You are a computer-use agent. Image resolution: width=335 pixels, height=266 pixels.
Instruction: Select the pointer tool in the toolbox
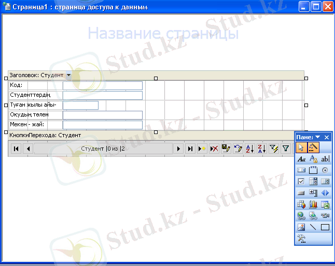pyautogui.click(x=301, y=147)
